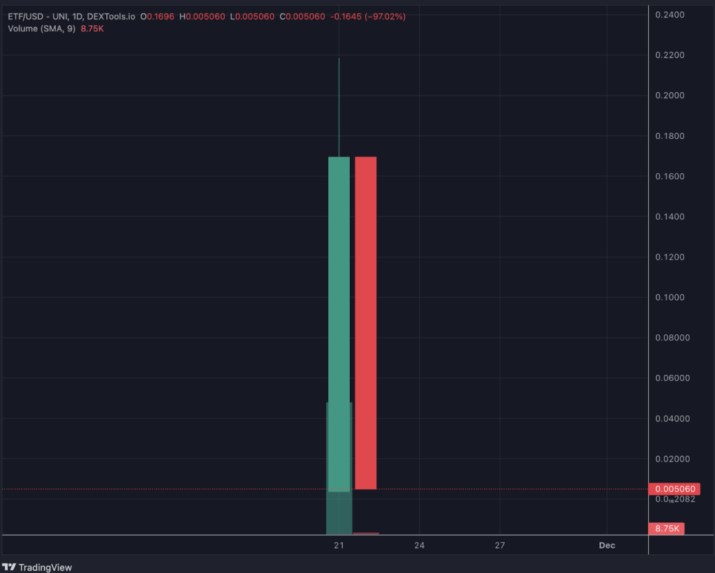Click the green candlestick body on 21
715x573 pixels.
pyautogui.click(x=339, y=324)
